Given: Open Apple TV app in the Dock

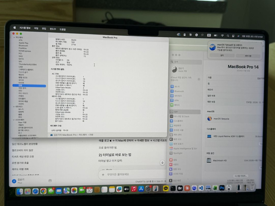Looking at the screenshot, I should 127,189.
